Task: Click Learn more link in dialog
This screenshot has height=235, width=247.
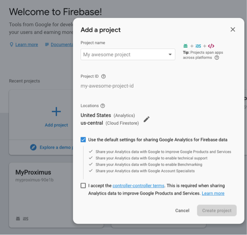Action: 213,193
